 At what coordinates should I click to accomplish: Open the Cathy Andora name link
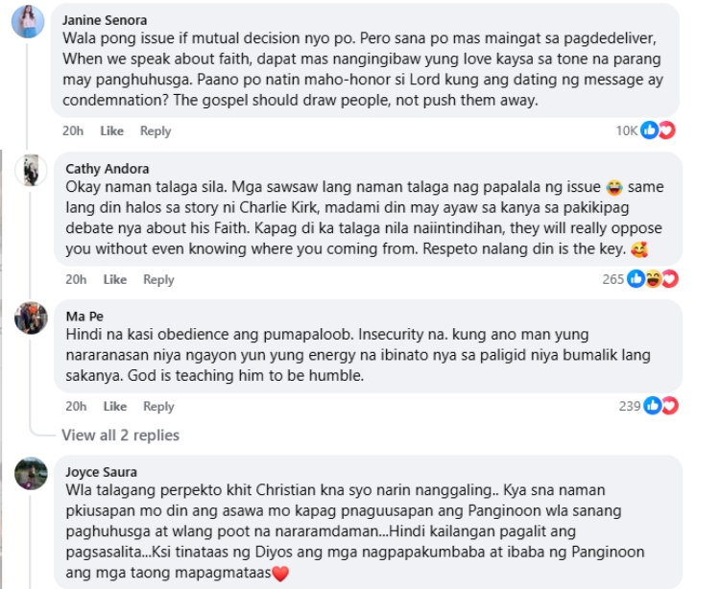point(108,168)
